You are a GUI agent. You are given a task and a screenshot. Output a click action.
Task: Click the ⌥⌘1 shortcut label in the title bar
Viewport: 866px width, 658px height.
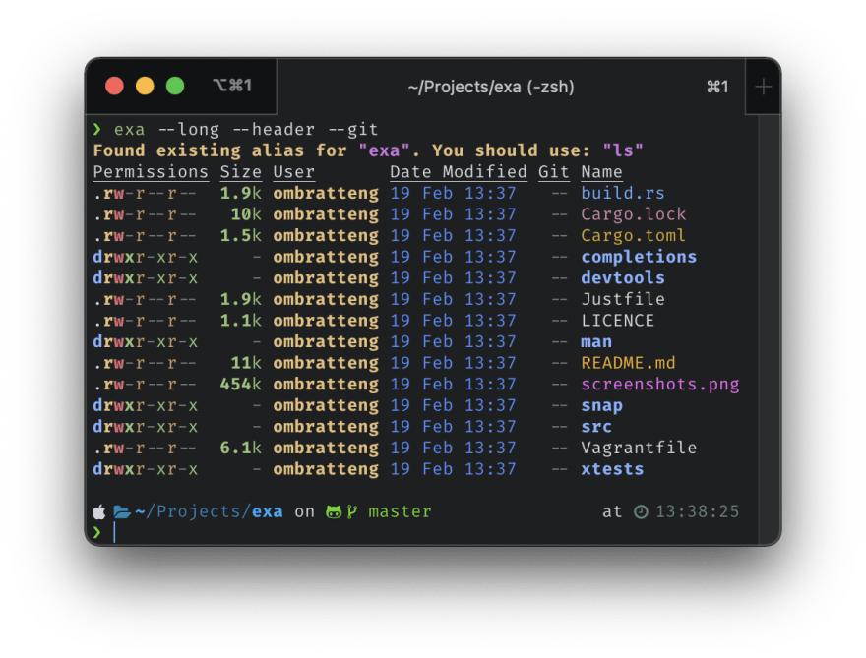point(232,86)
